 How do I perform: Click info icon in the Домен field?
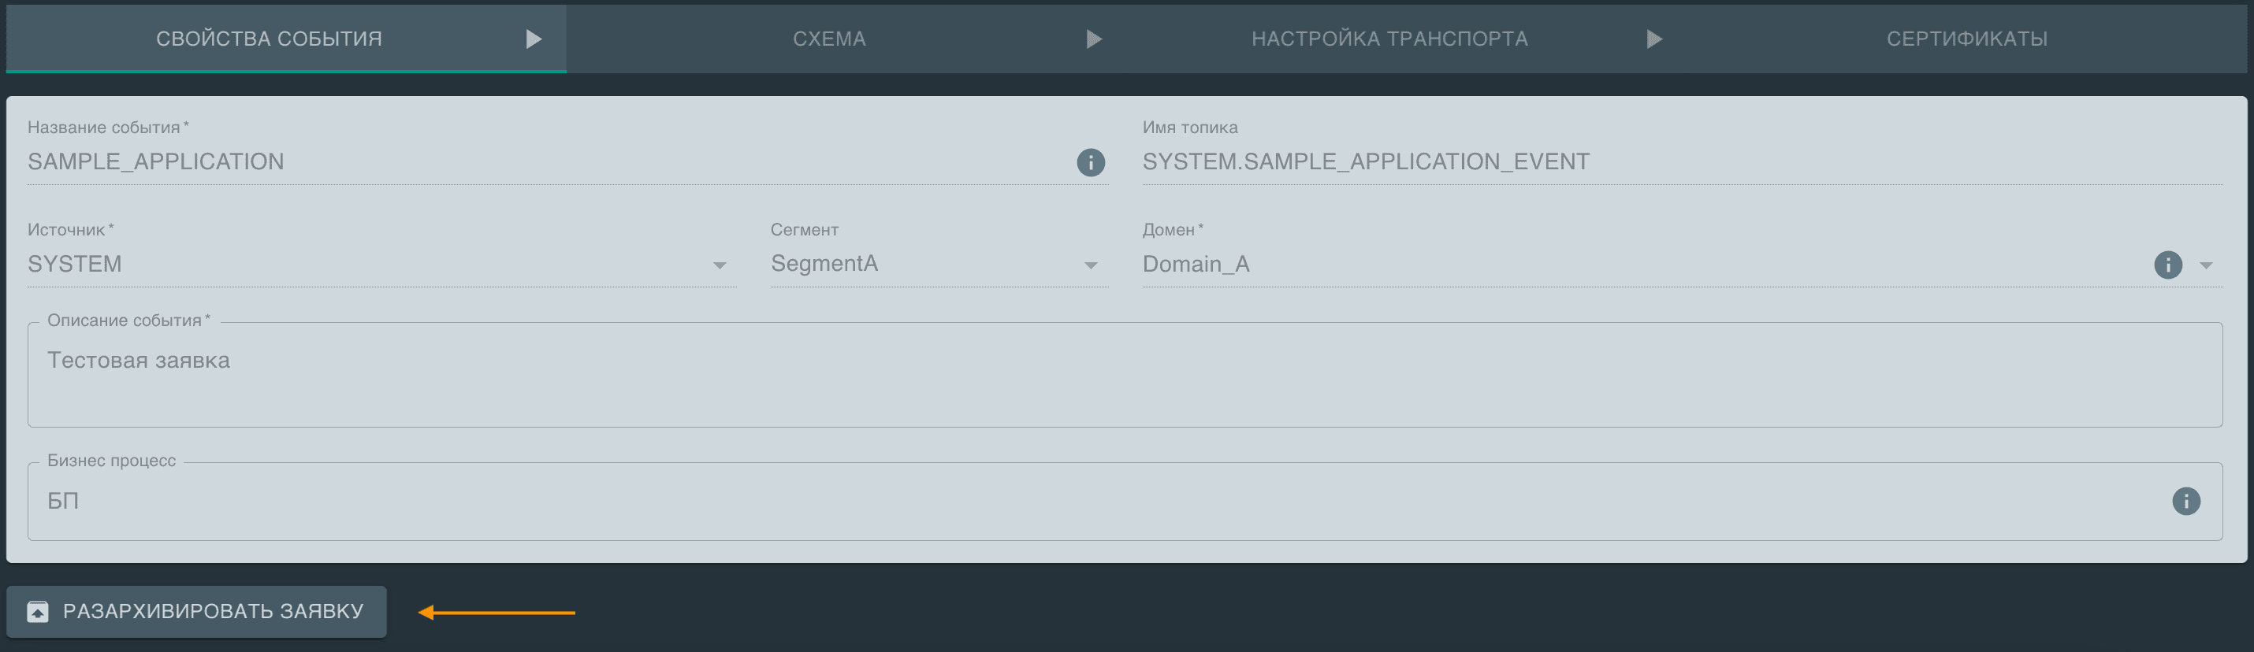point(2167,265)
